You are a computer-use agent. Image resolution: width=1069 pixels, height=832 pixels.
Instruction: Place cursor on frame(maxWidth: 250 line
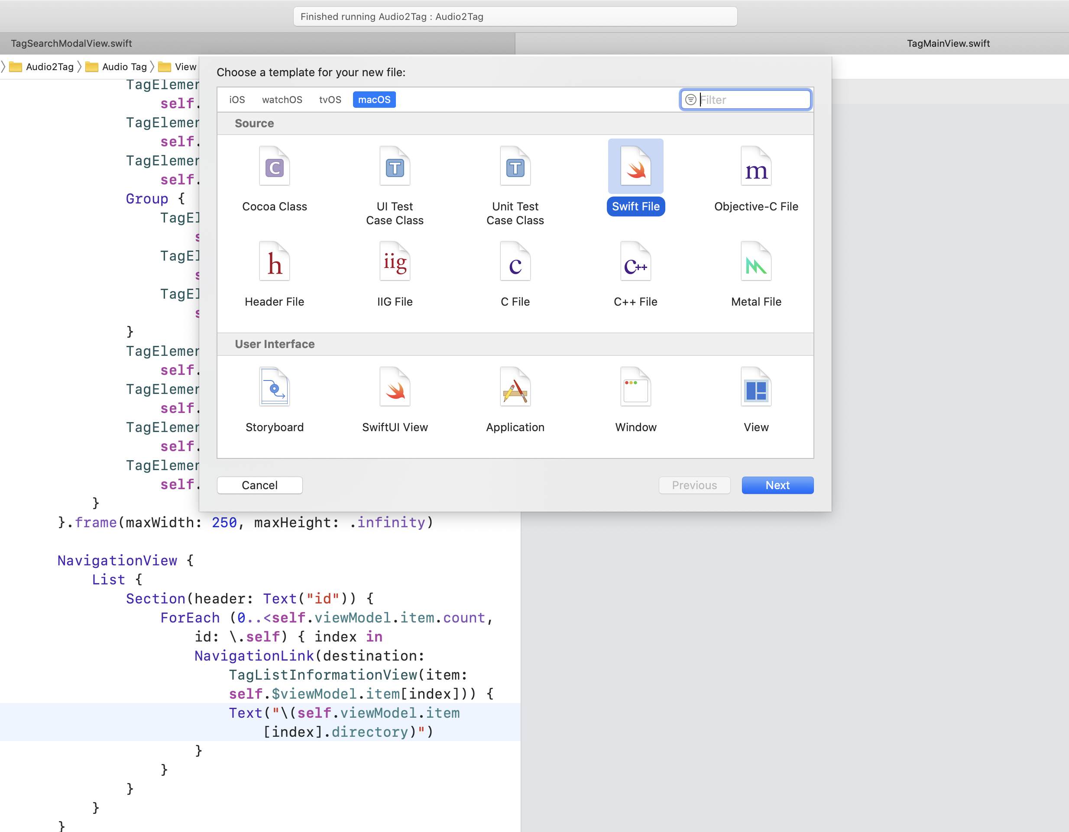click(x=245, y=522)
